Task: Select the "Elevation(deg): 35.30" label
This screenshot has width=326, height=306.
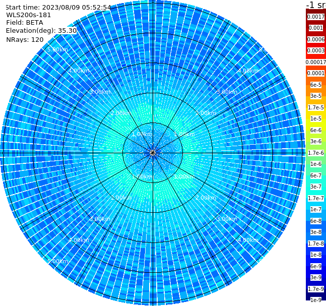Action: tap(41, 31)
